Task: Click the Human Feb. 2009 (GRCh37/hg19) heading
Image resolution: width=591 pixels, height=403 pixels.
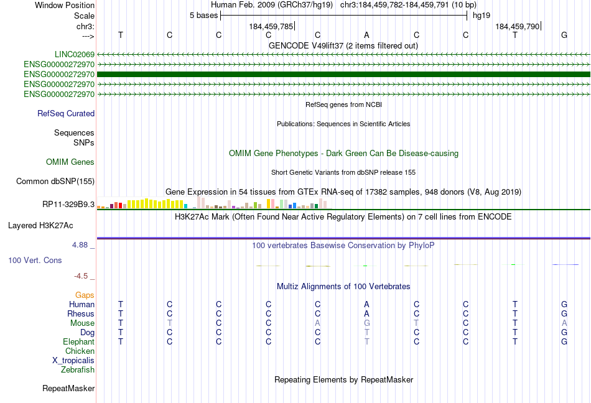Action: click(x=272, y=5)
